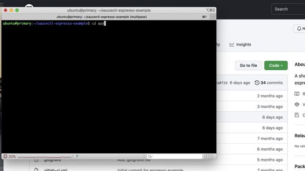Click the Go to file button
This screenshot has width=305, height=171.
pyautogui.click(x=248, y=66)
